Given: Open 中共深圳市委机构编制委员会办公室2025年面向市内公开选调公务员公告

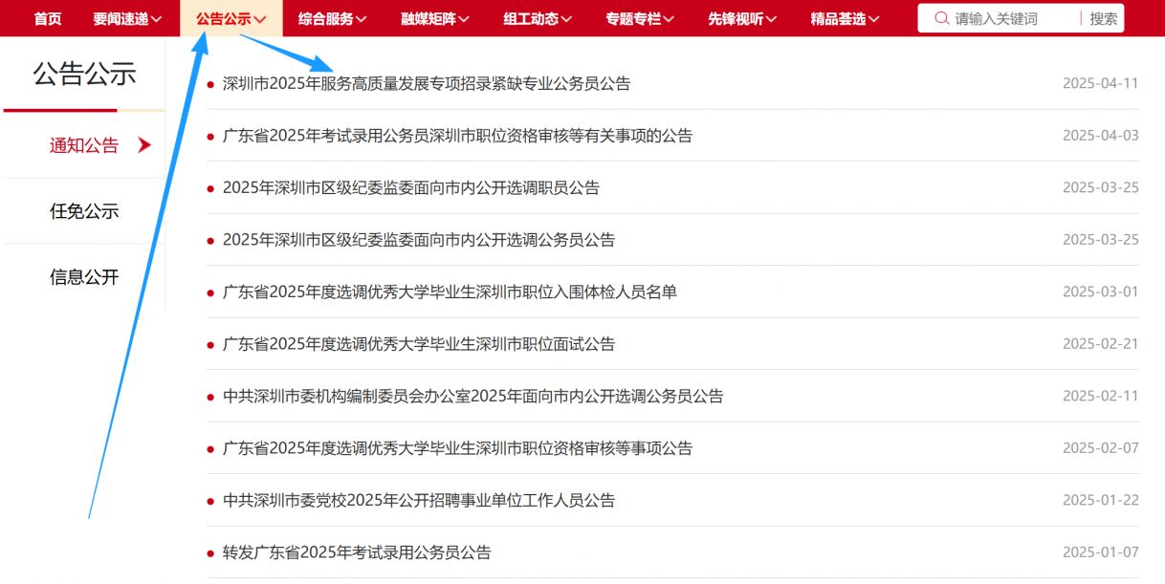Looking at the screenshot, I should pyautogui.click(x=473, y=396).
